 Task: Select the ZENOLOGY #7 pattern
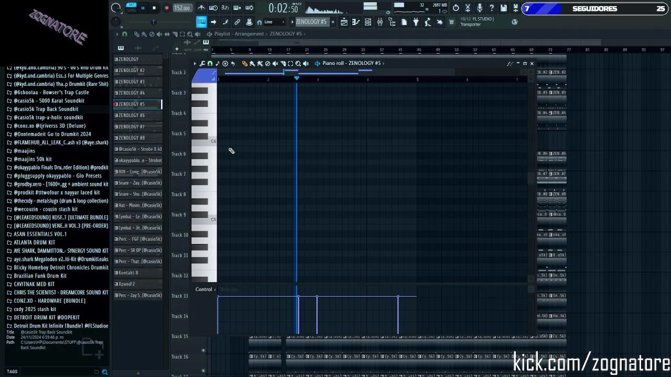138,127
